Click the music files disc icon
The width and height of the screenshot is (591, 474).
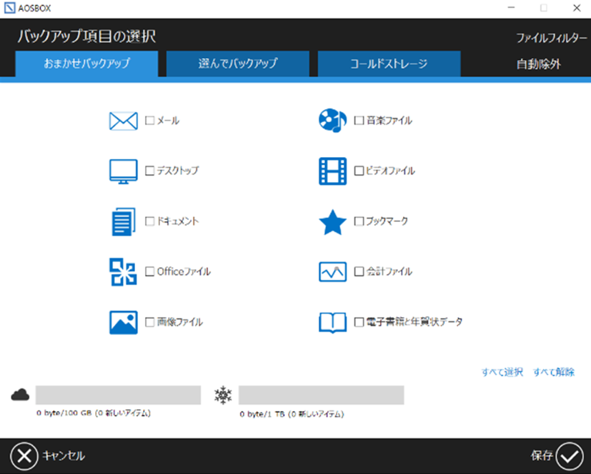332,121
